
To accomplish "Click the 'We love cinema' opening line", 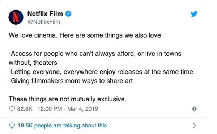I will 86,35.
